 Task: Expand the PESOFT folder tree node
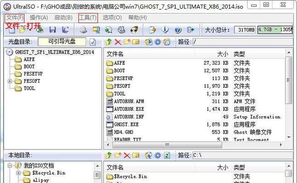pos(10,81)
